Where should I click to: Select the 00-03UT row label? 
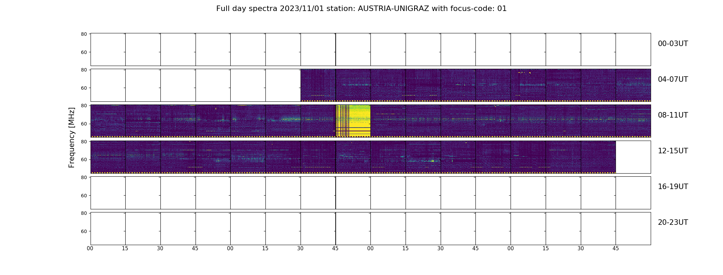(673, 44)
